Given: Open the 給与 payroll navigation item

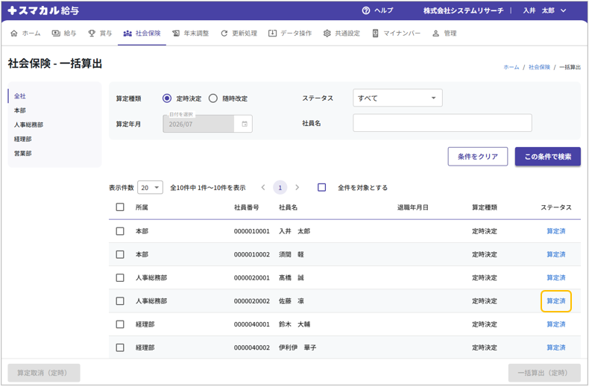Looking at the screenshot, I should [x=64, y=34].
